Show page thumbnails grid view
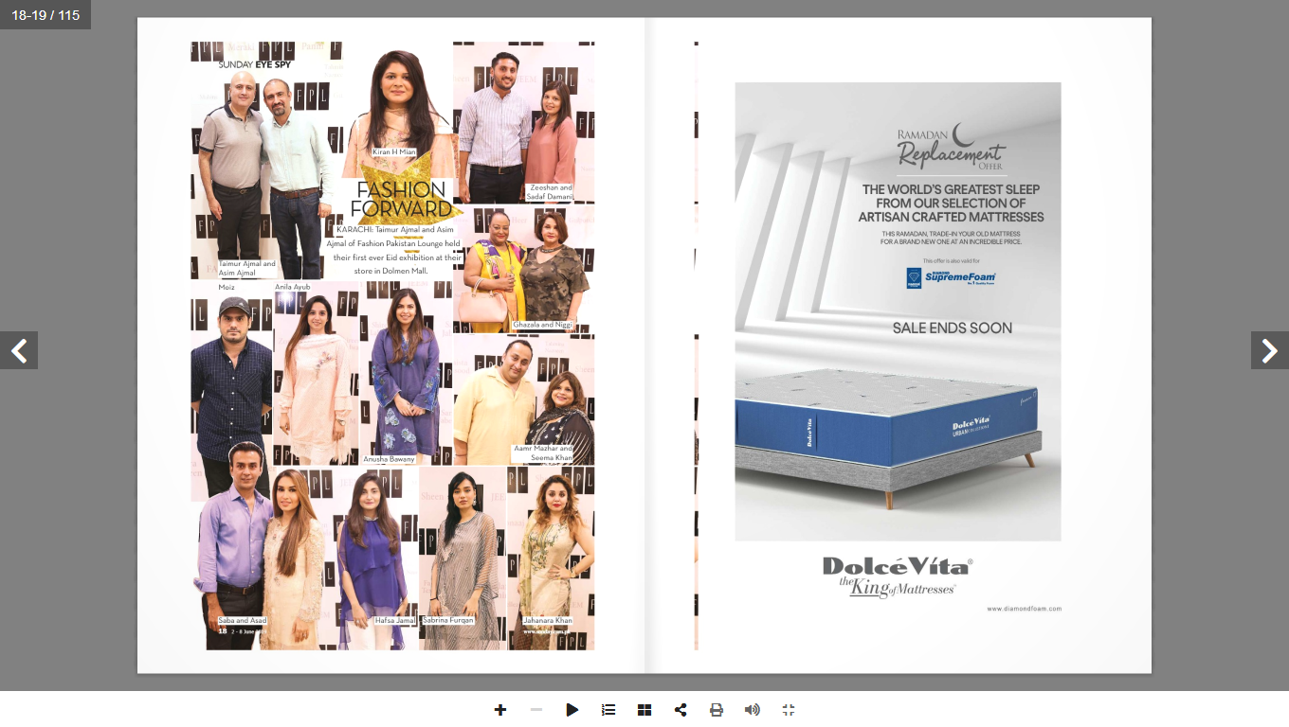The height and width of the screenshot is (727, 1289). pos(644,710)
